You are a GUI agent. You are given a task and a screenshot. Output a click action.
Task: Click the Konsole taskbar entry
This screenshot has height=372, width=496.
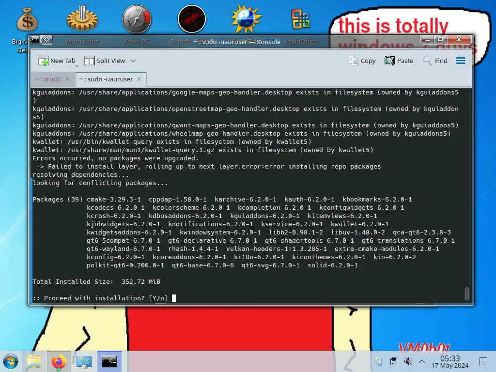(109, 361)
